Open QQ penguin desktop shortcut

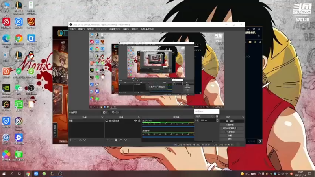coord(31,56)
